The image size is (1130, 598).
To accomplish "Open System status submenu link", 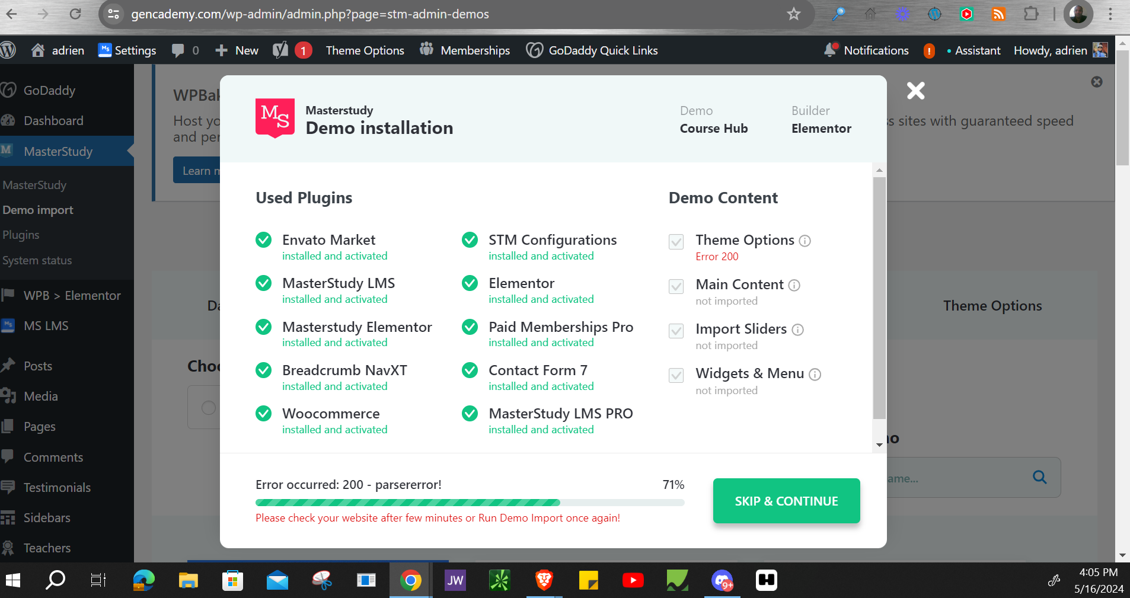I will pyautogui.click(x=37, y=260).
